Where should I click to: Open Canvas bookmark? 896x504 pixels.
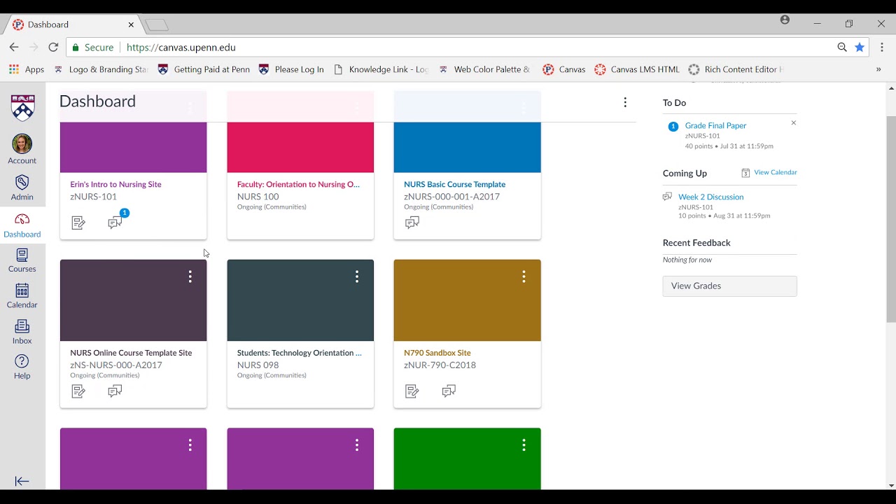564,69
